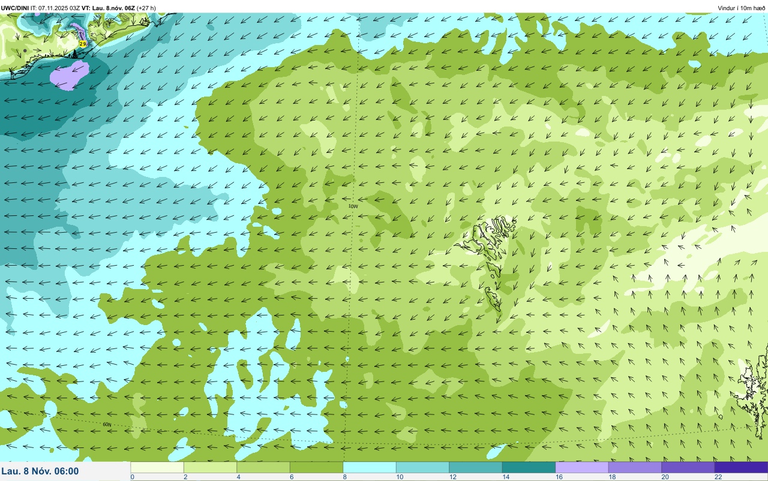Click the legend value '22'
This screenshot has width=768, height=481.
(718, 477)
